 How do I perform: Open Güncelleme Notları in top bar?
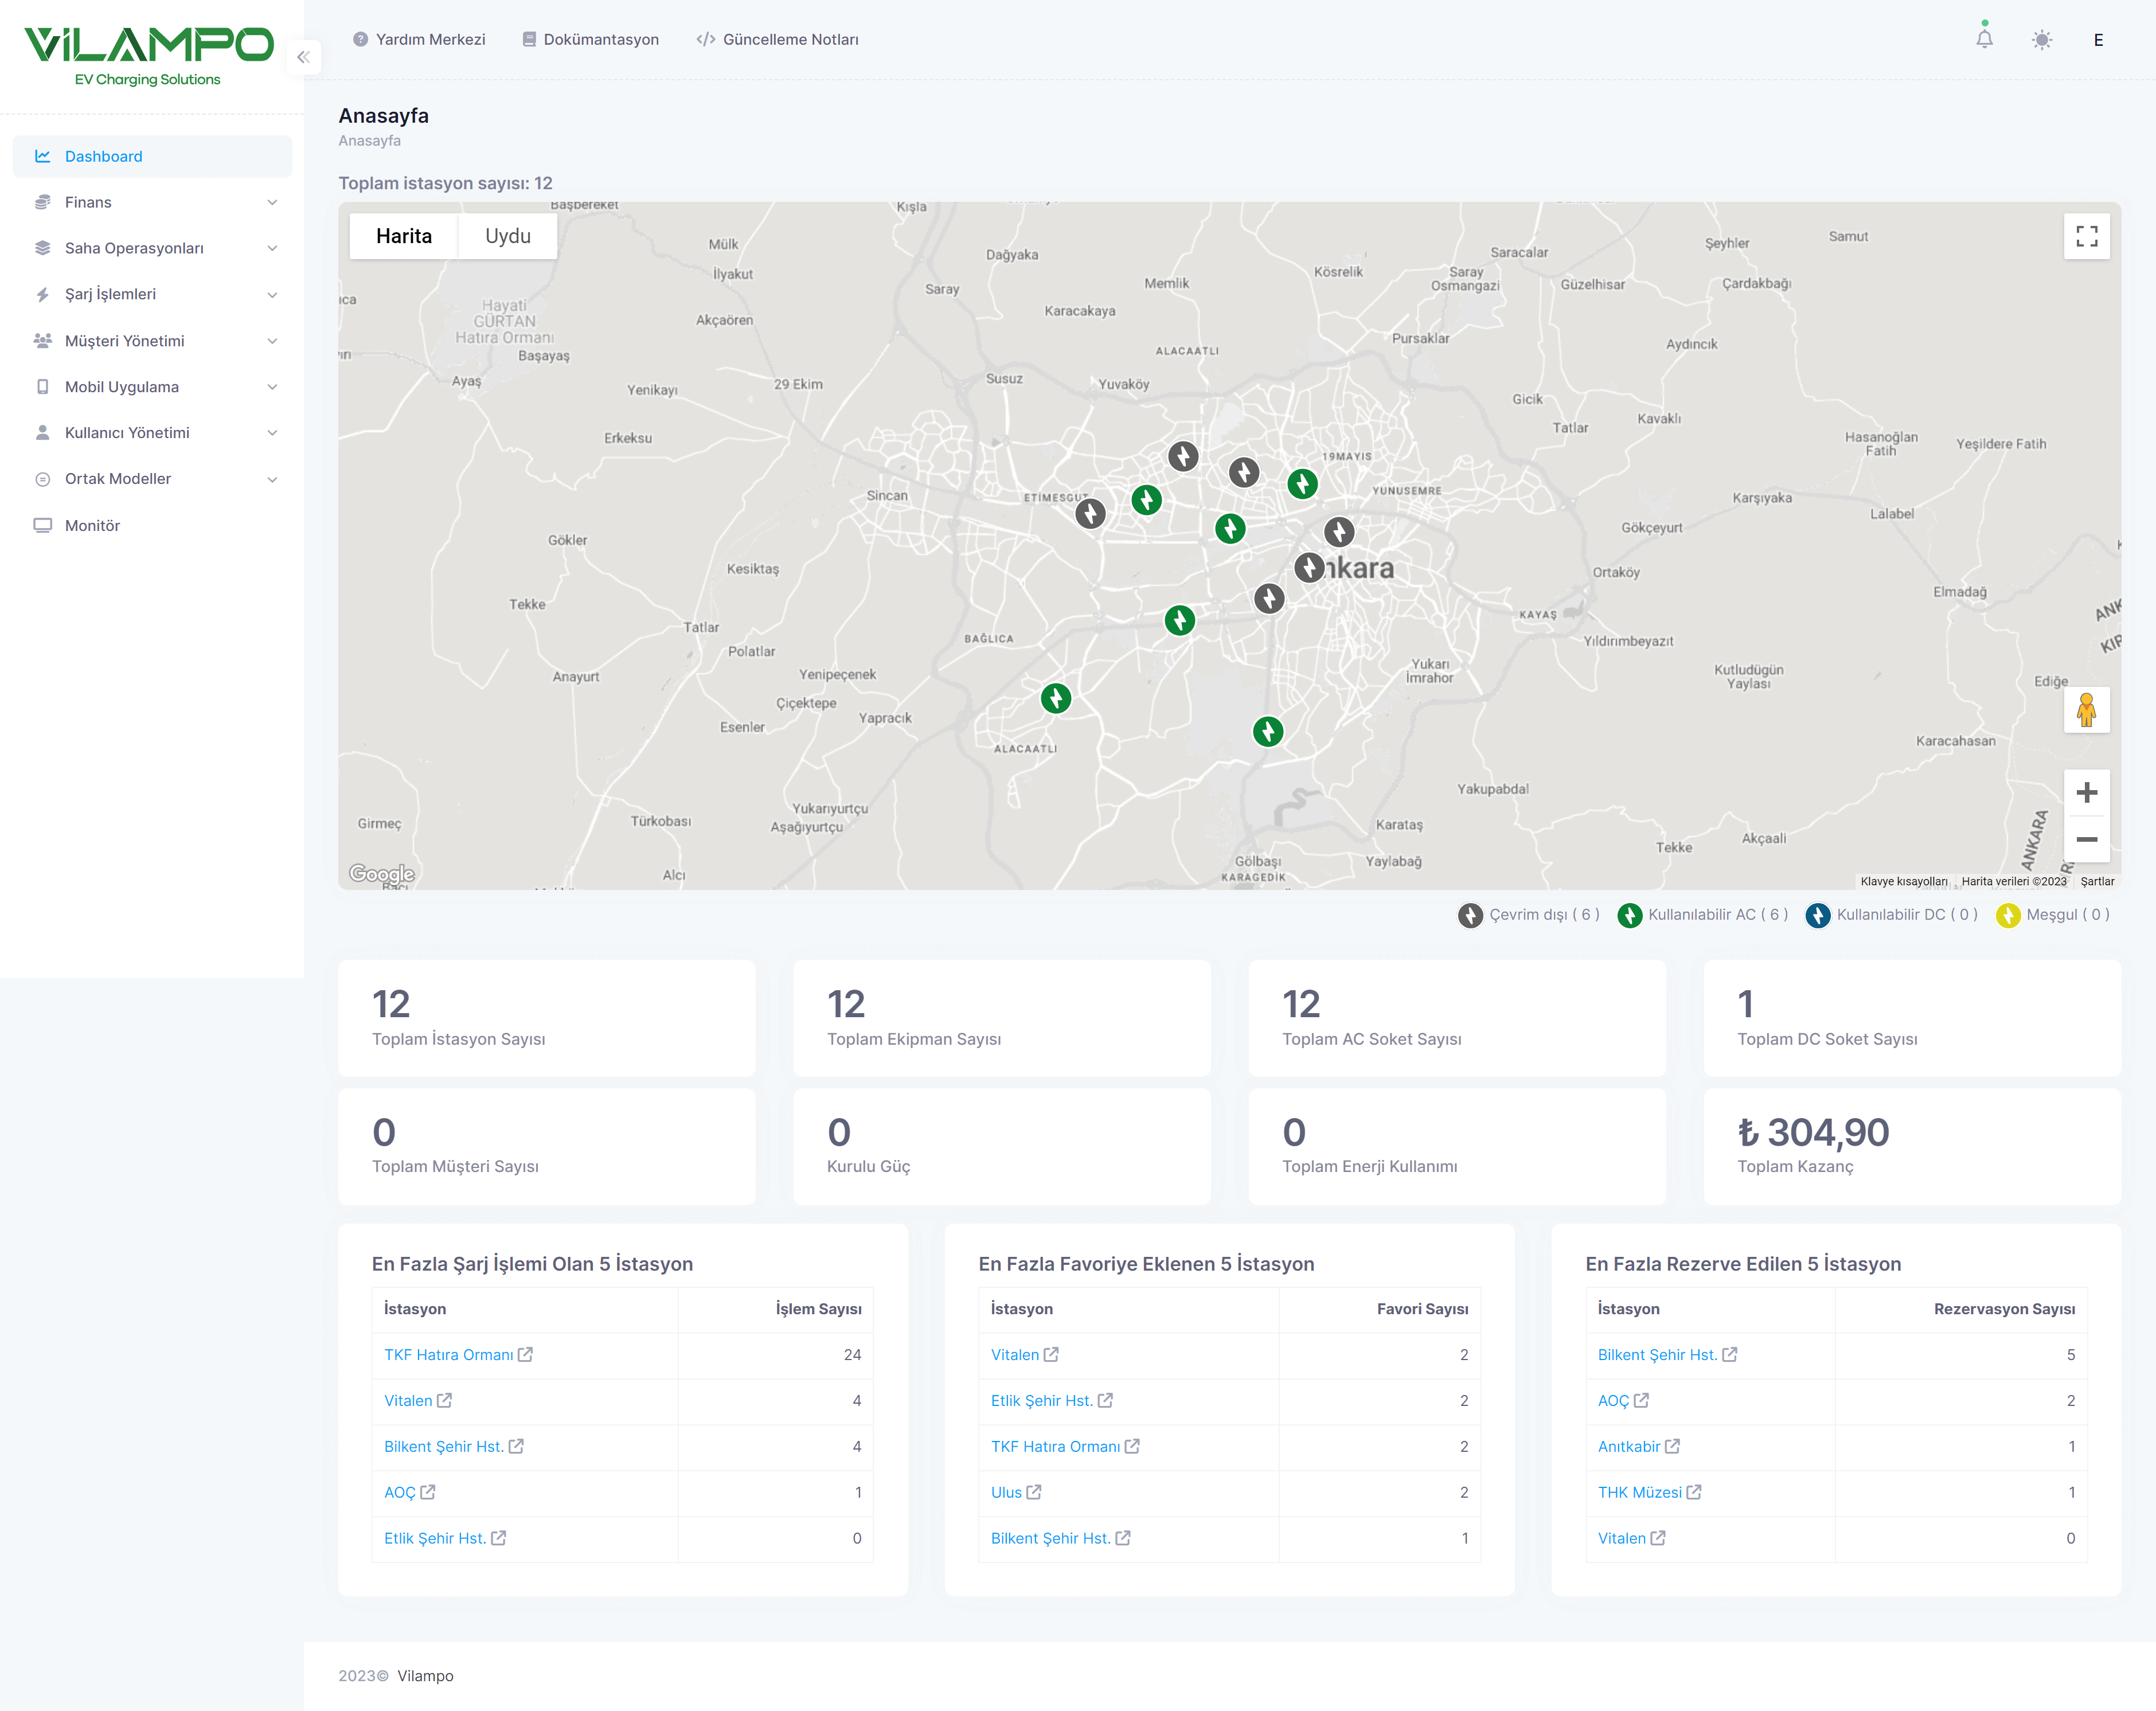click(777, 40)
